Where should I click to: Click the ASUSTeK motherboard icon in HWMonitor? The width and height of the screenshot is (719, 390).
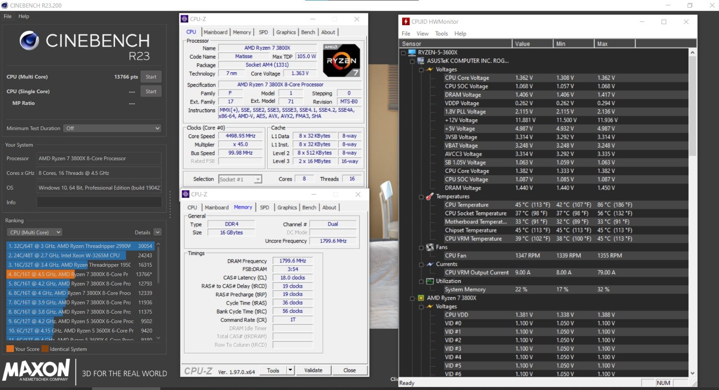pyautogui.click(x=421, y=61)
